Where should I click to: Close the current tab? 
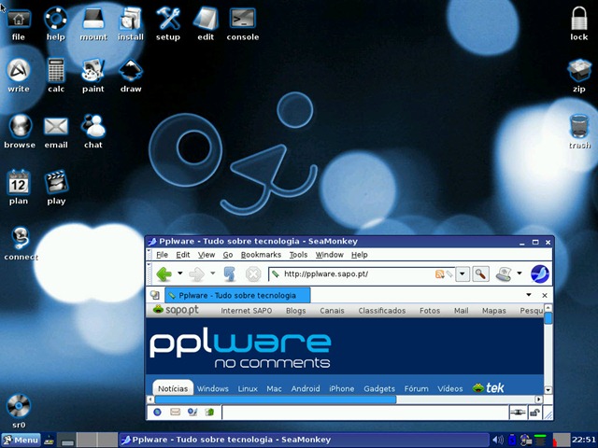545,295
